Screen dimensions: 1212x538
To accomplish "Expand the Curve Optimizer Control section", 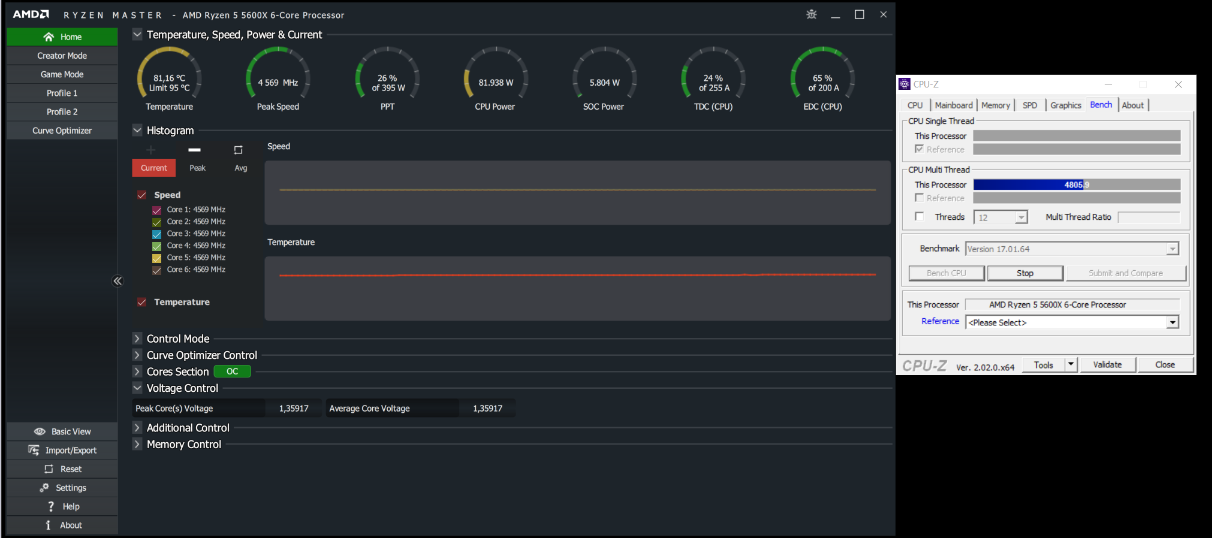I will tap(137, 355).
